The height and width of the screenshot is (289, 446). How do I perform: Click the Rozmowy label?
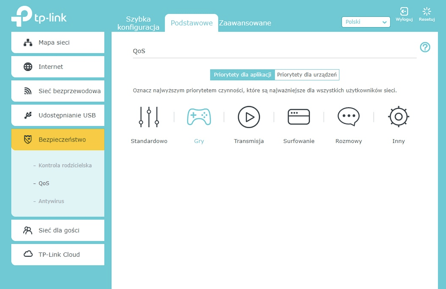coord(349,141)
